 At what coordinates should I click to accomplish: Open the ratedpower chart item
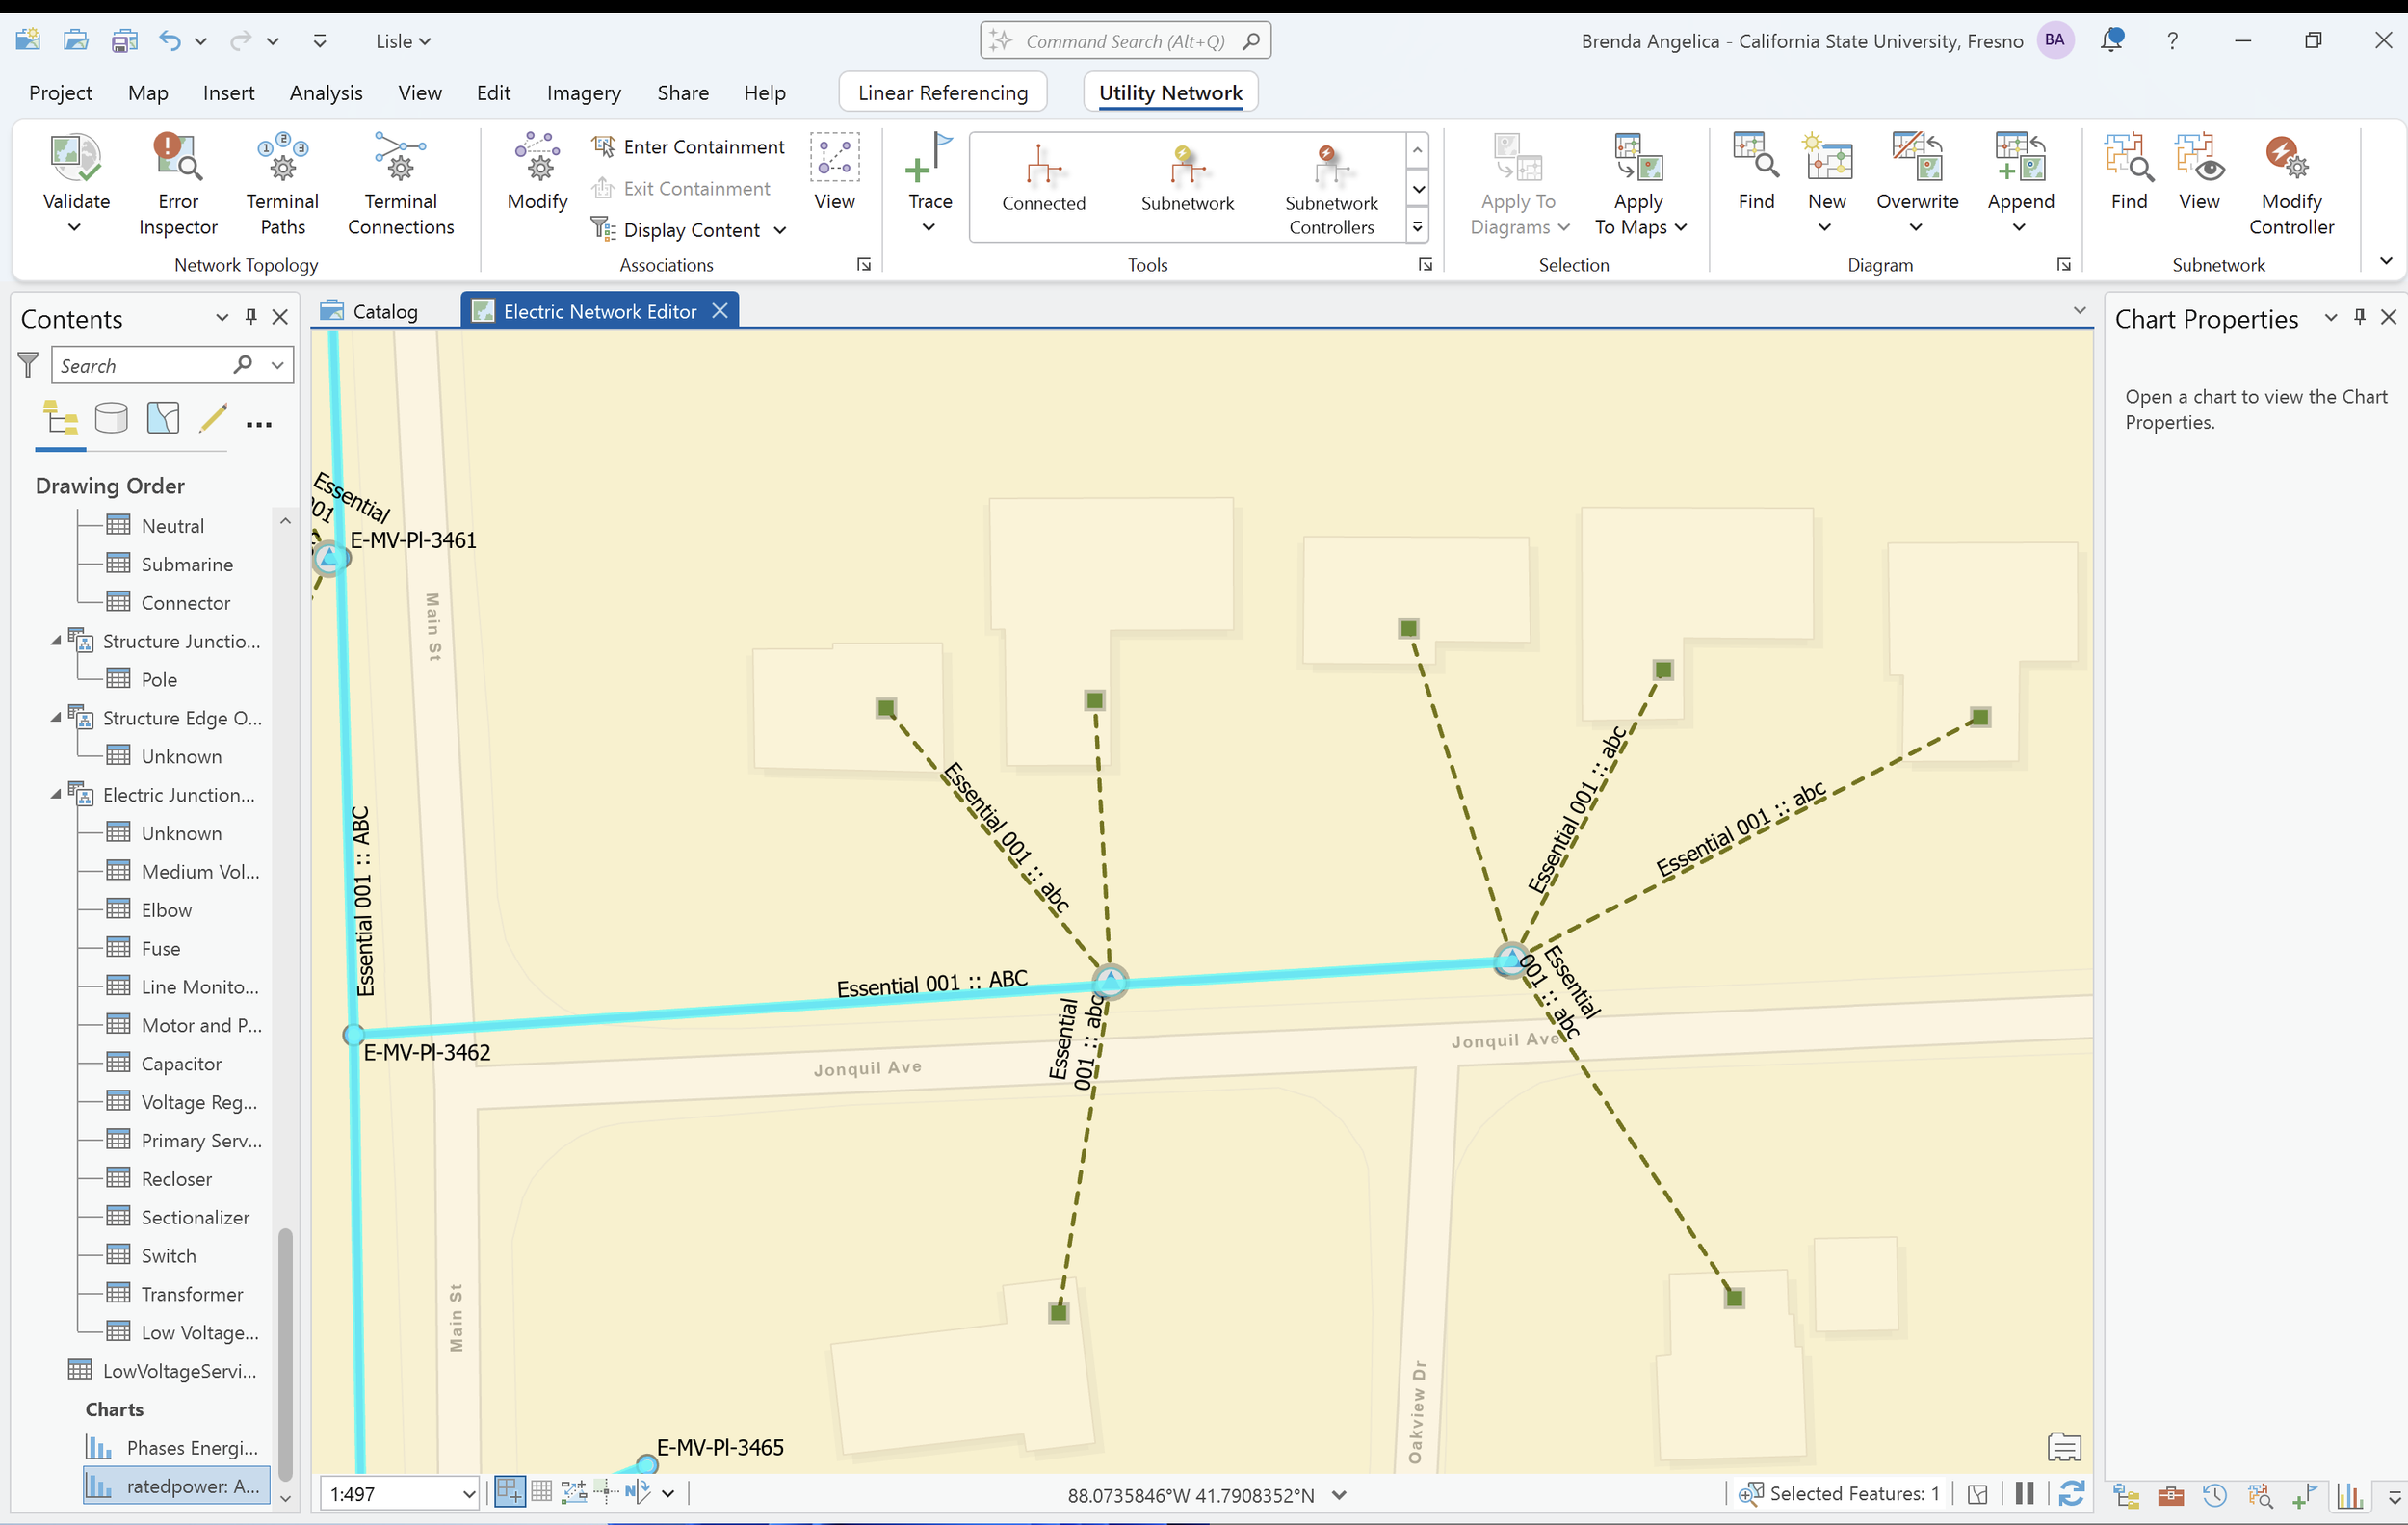192,1486
